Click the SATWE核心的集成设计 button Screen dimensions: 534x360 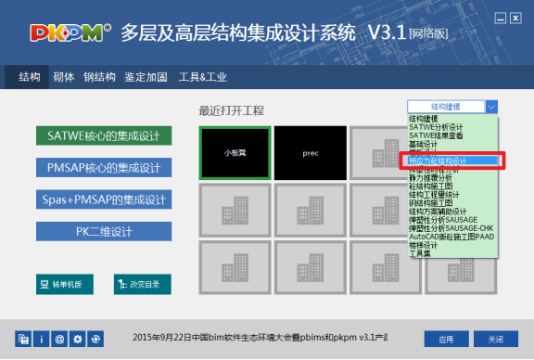(x=104, y=135)
